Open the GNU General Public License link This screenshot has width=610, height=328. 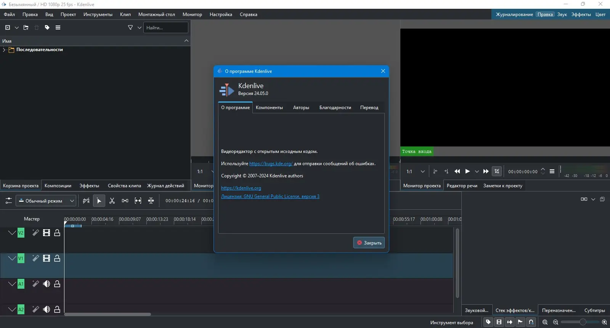(270, 196)
